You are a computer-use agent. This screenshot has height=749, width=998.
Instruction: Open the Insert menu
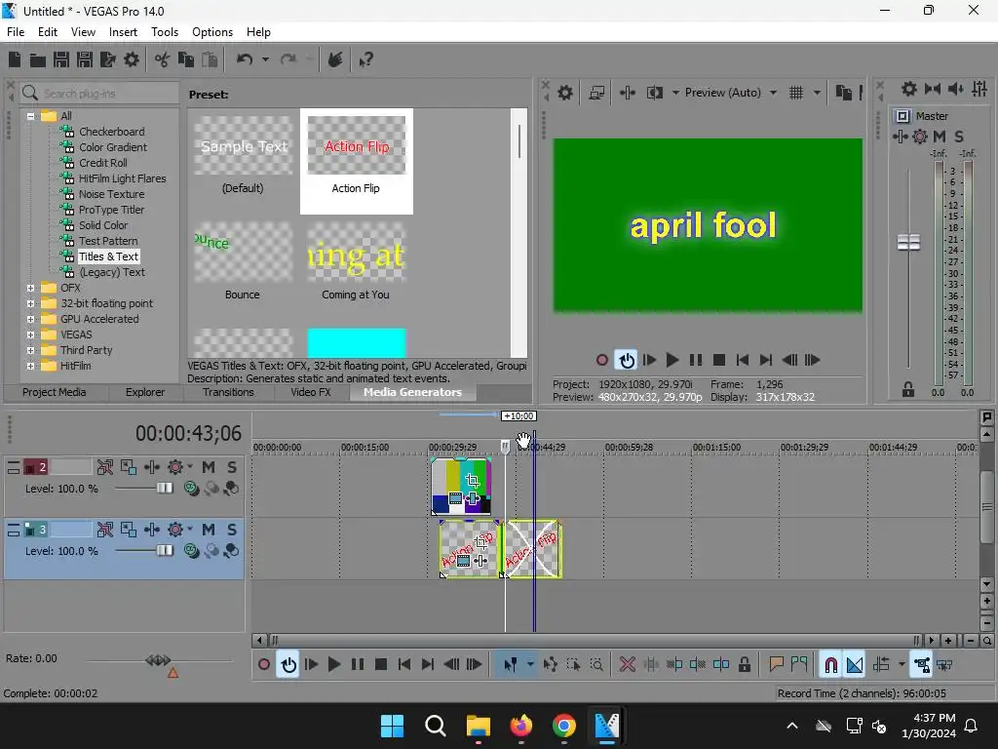click(x=123, y=32)
